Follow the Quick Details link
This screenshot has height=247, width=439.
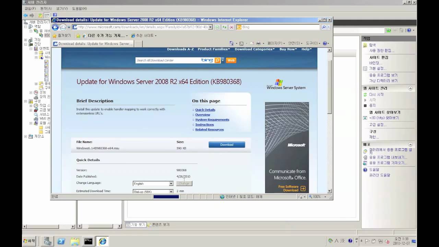click(x=205, y=110)
